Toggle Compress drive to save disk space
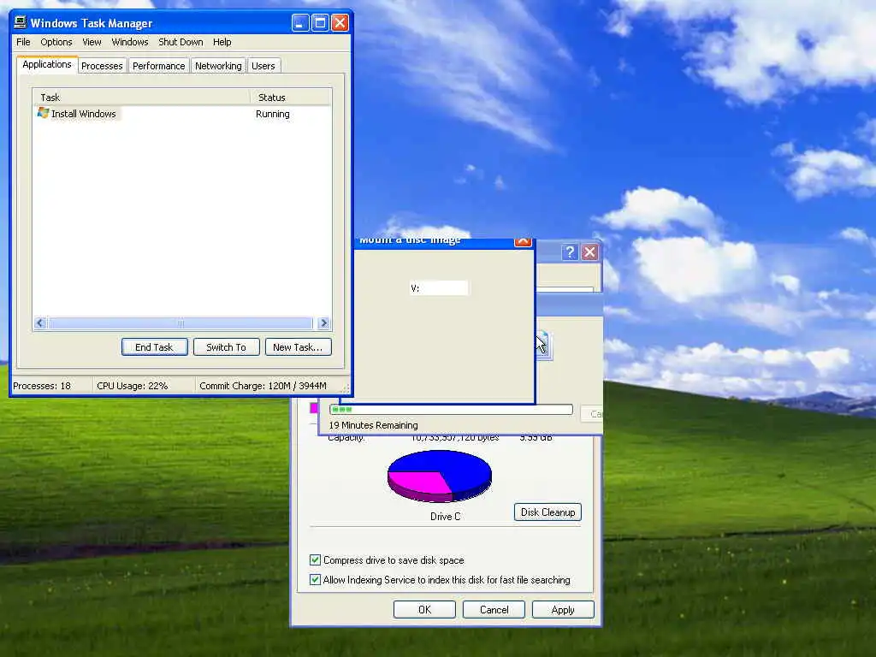The height and width of the screenshot is (657, 876). 315,559
